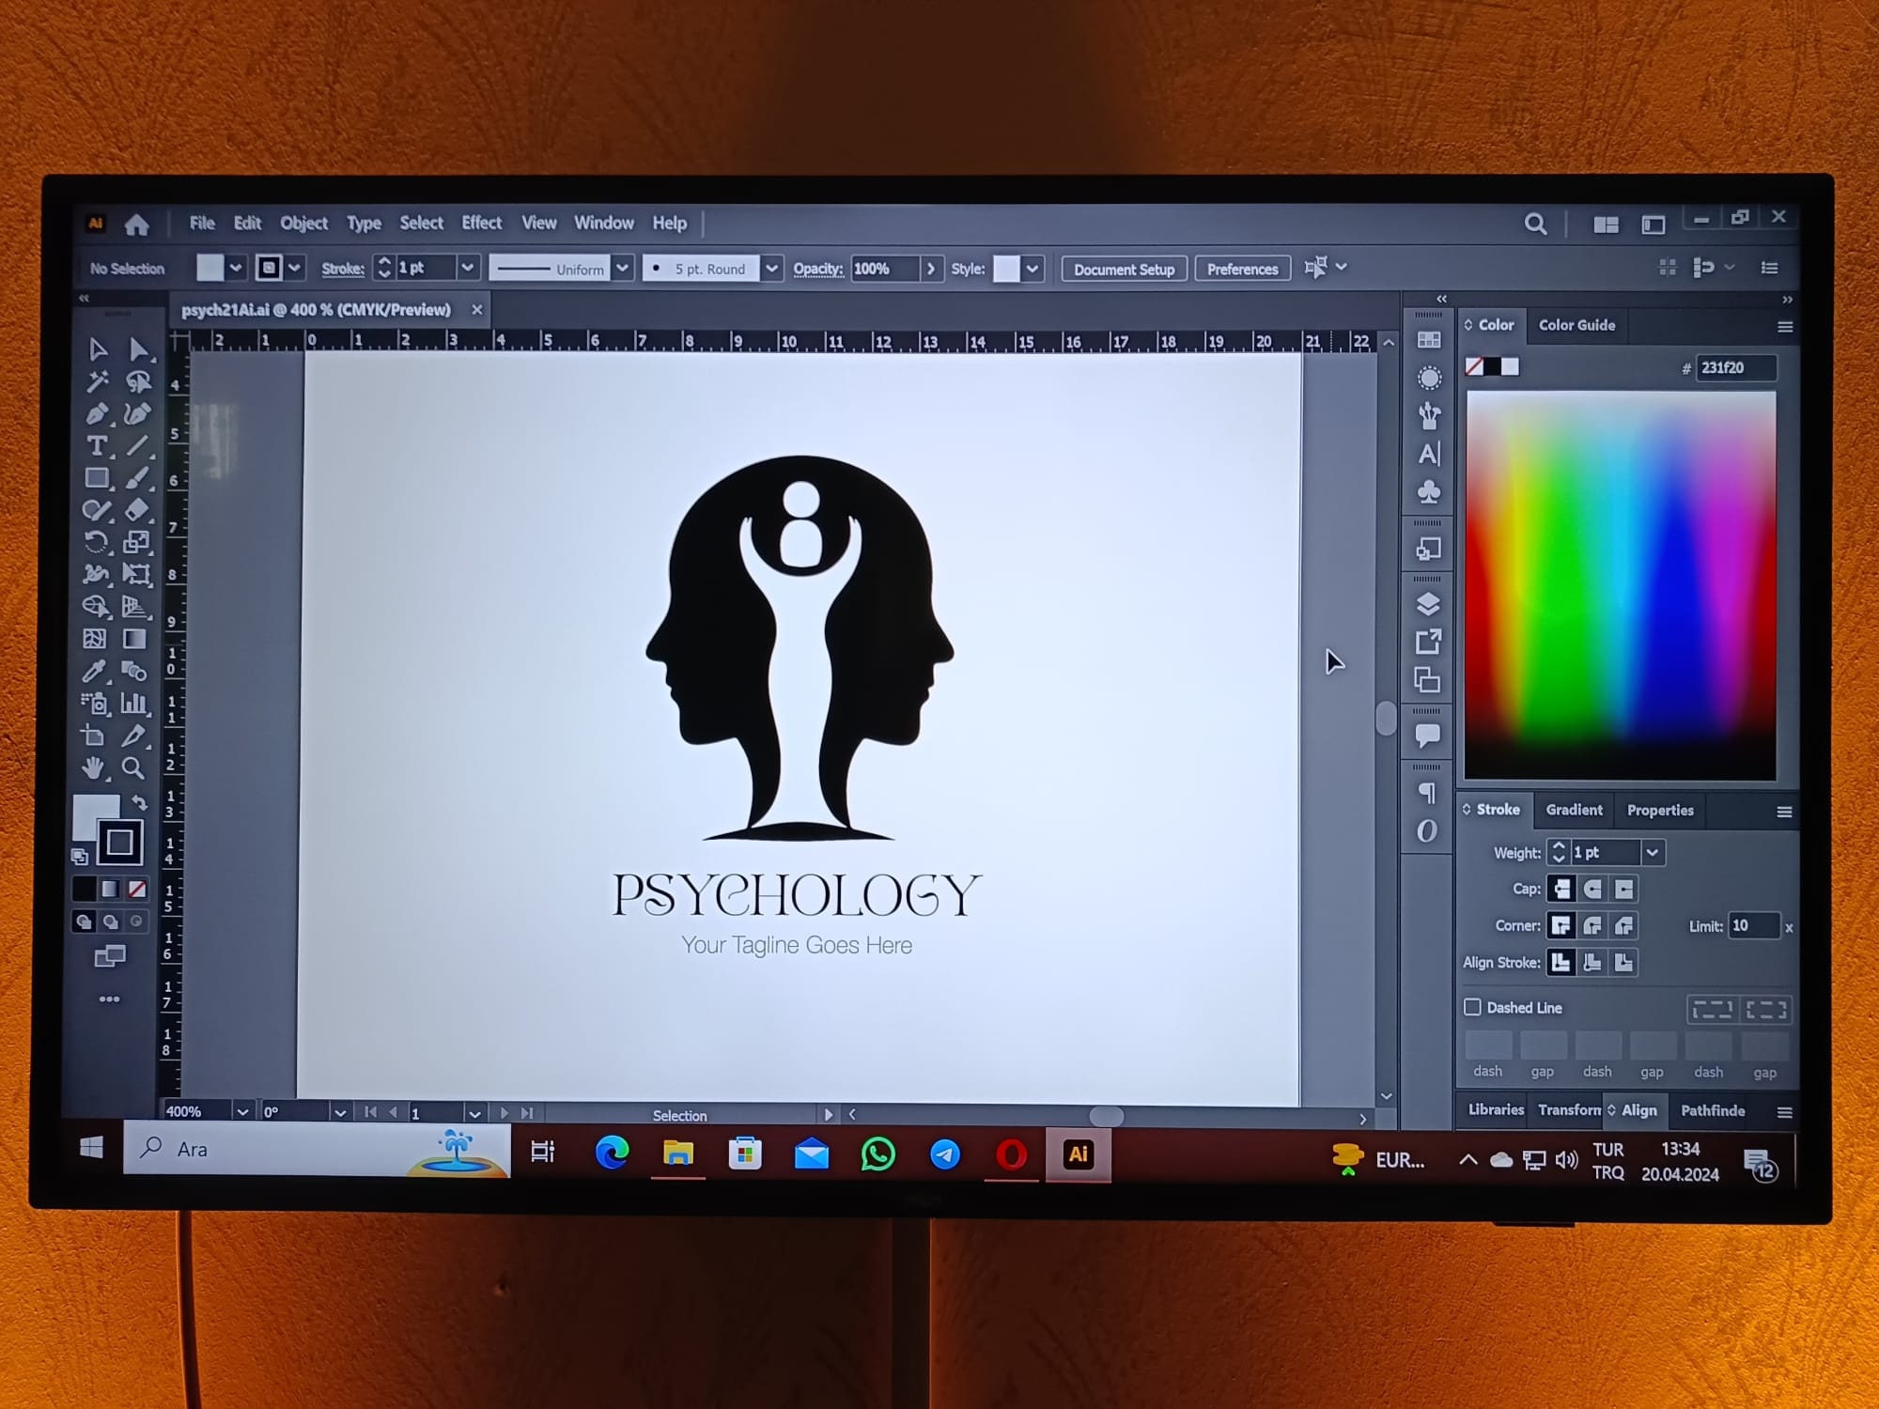Enable the Dashed Line checkbox
Image resolution: width=1879 pixels, height=1409 pixels.
(1473, 1007)
